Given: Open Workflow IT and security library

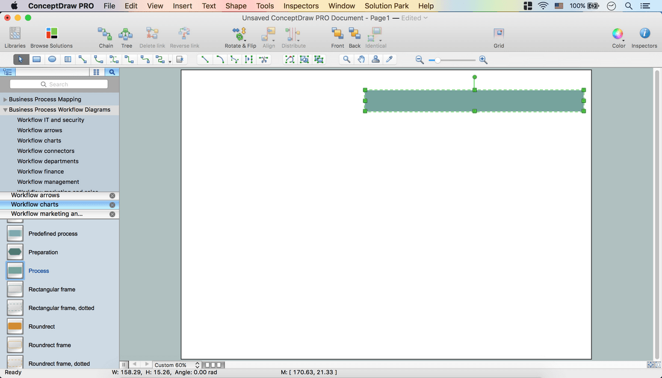Looking at the screenshot, I should 51,120.
